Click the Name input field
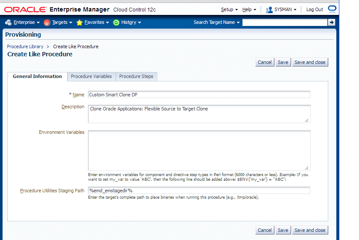The width and height of the screenshot is (359, 240). coord(199,95)
